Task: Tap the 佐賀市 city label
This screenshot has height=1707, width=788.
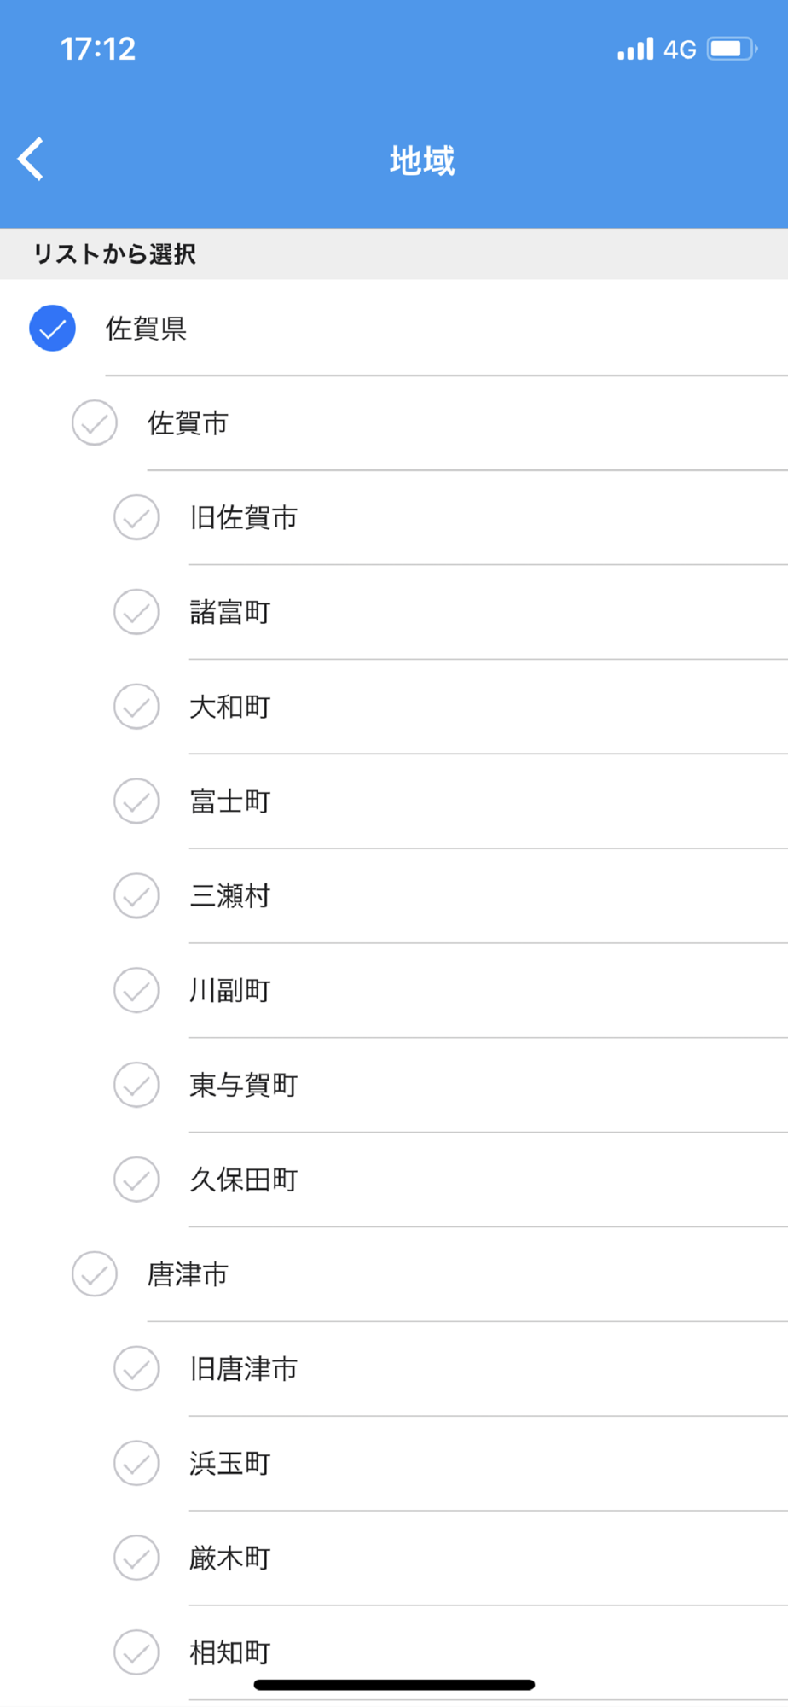Action: coord(188,423)
